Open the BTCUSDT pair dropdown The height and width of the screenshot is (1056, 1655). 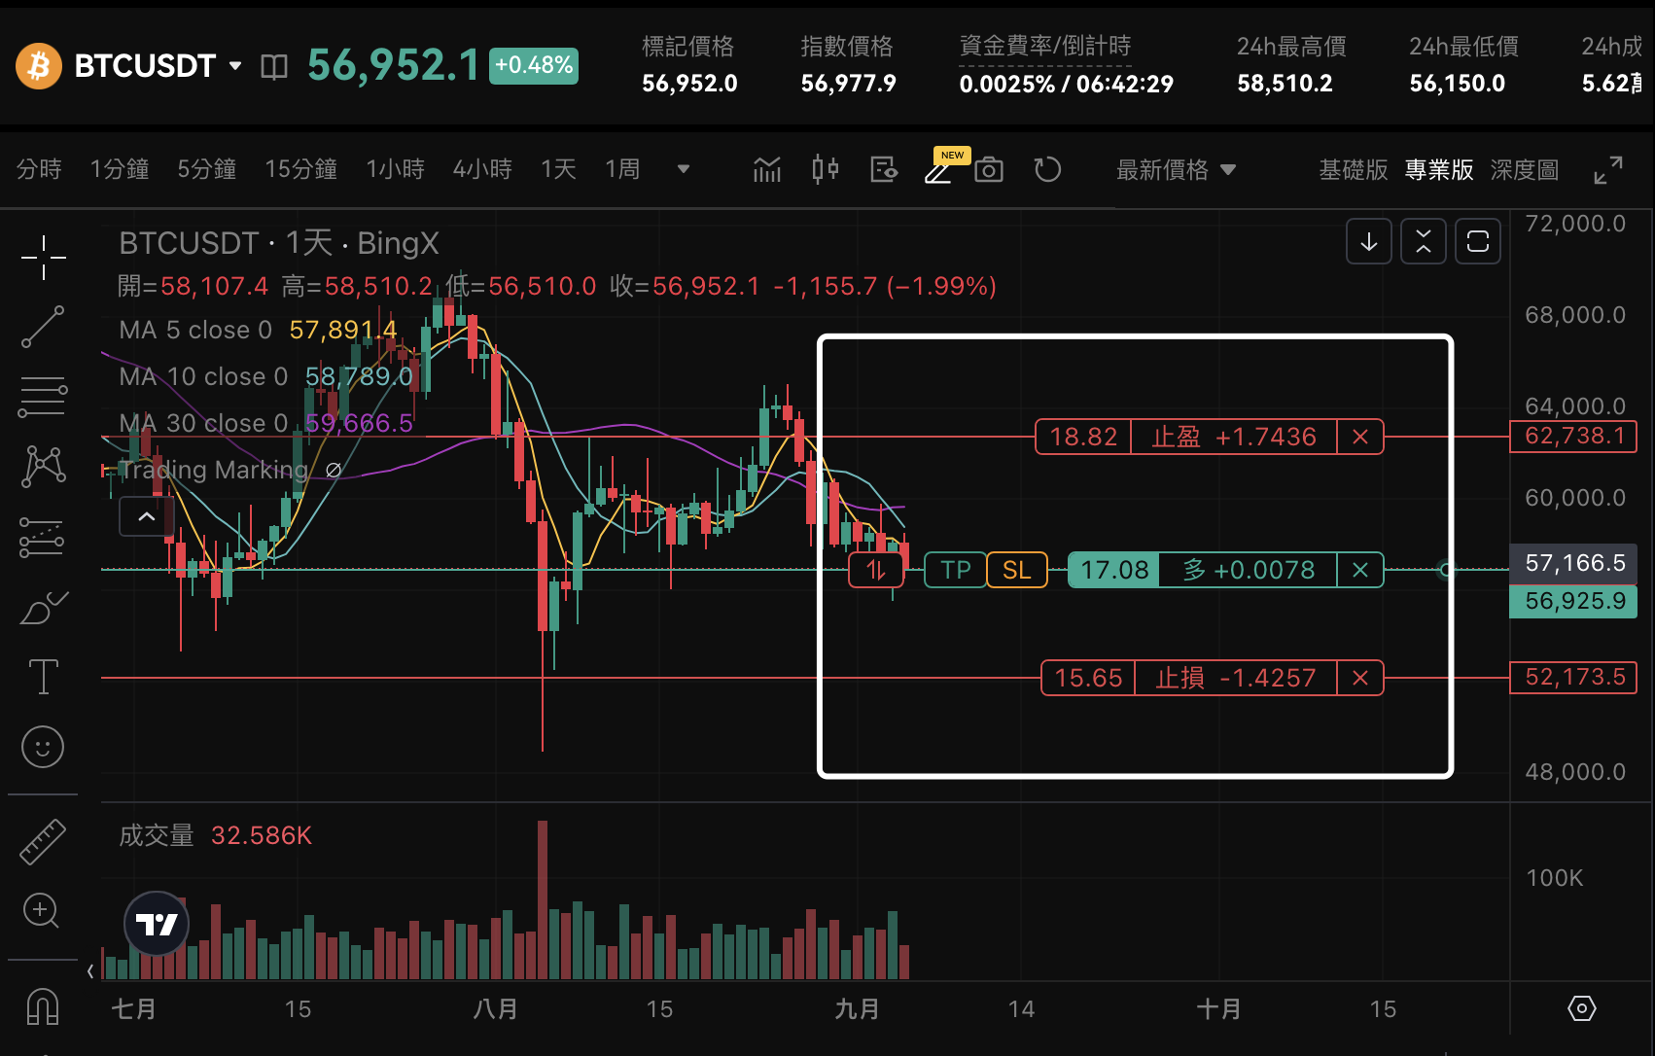click(x=235, y=66)
